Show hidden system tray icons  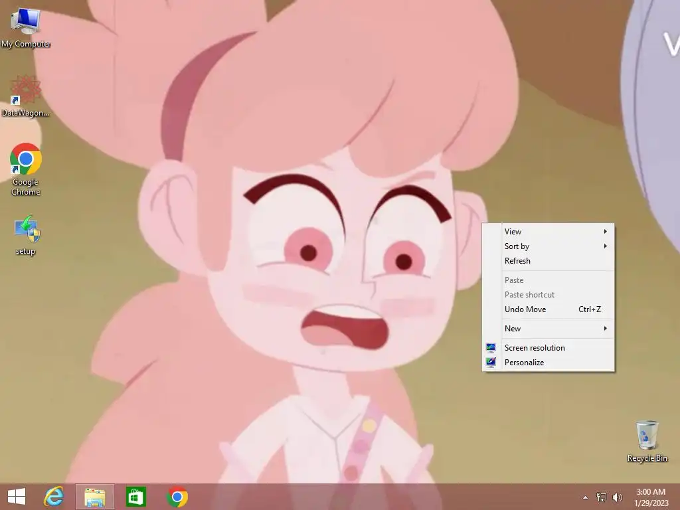point(586,497)
